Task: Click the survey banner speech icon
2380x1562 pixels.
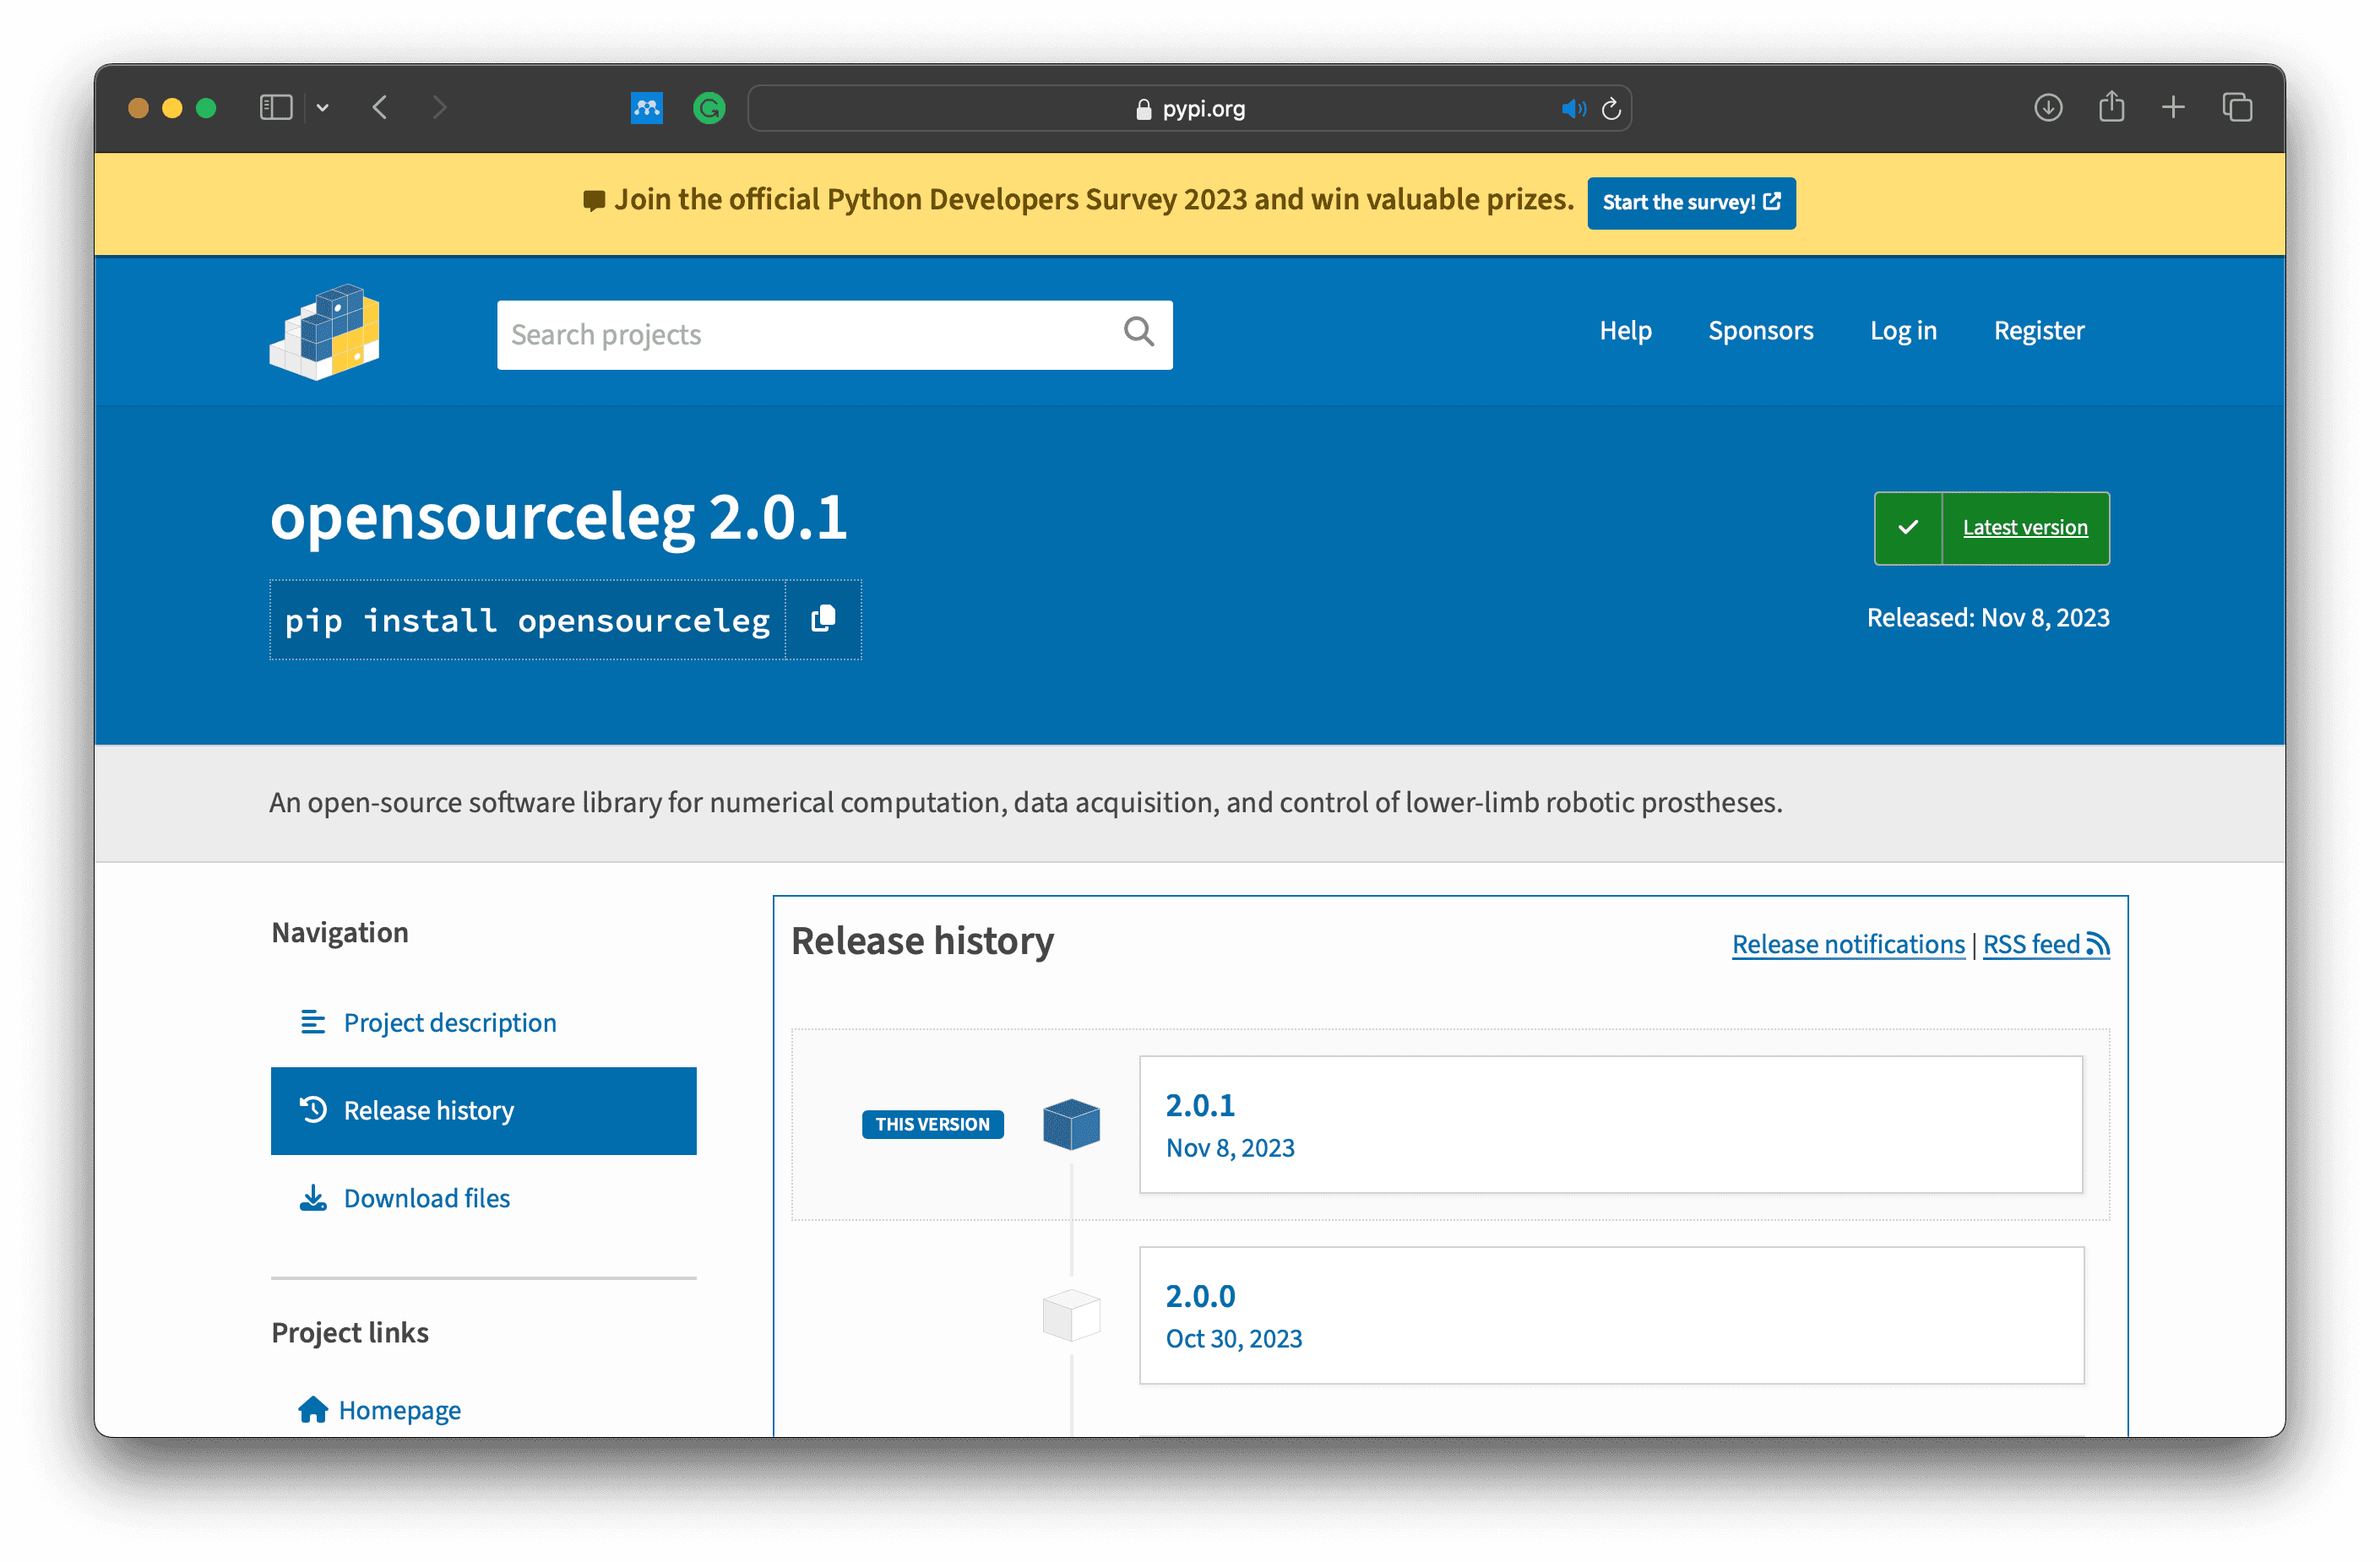Action: (x=593, y=201)
